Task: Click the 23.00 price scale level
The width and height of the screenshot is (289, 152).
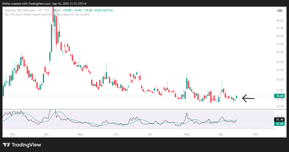Action: click(x=280, y=70)
